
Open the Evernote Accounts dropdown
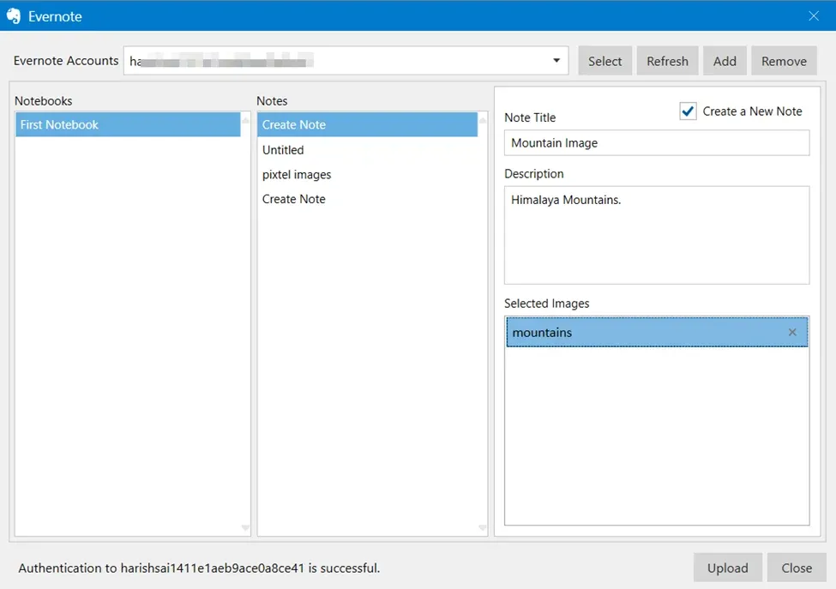click(x=556, y=60)
